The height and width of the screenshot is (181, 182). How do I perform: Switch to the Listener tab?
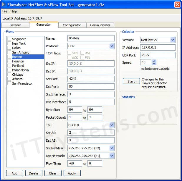tap(15, 25)
